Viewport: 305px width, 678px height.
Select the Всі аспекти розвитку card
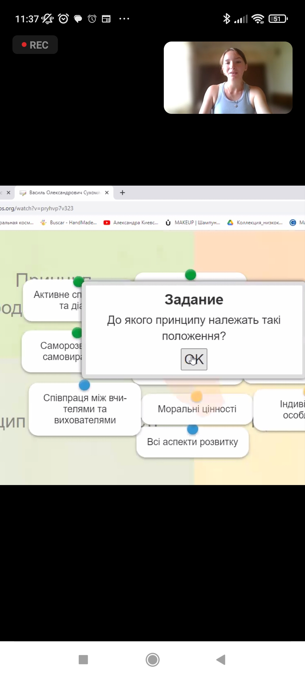click(x=192, y=442)
